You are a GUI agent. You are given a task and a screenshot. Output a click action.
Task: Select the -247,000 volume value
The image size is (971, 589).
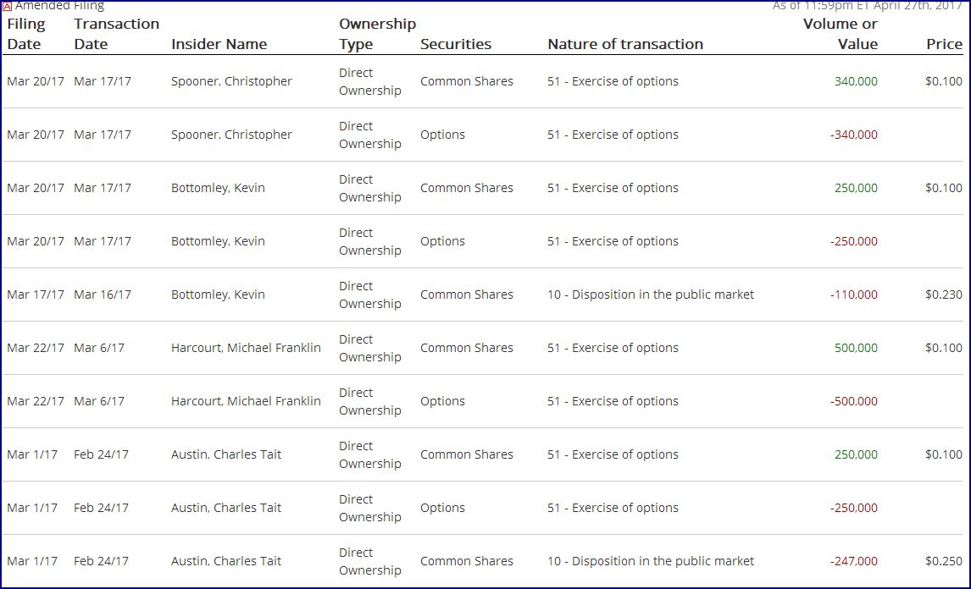853,561
